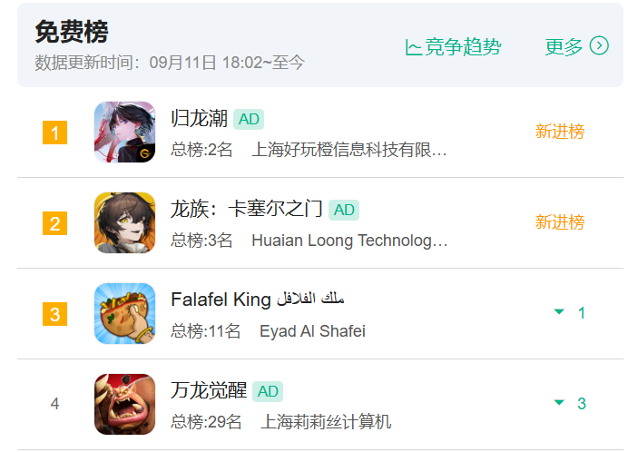The height and width of the screenshot is (452, 638).
Task: Click the 龙族：卡塞尔之门 app title
Action: coord(247,209)
